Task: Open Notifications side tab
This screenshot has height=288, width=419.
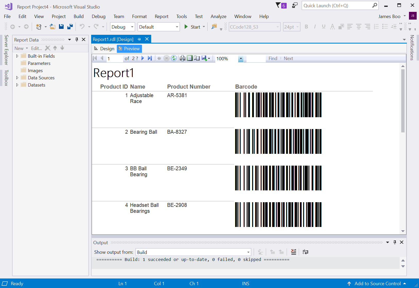Action: (412, 48)
